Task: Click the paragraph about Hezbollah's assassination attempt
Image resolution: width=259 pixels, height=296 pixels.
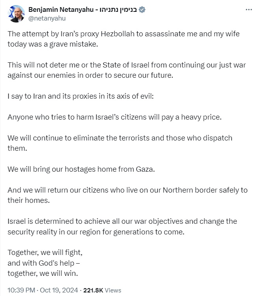Action: (x=123, y=39)
